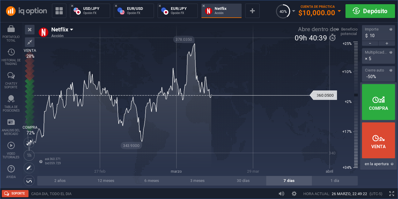
Task: Open Historial de Trading clock icon
Action: click(x=11, y=52)
